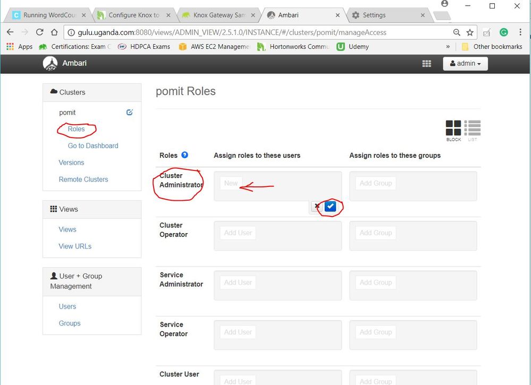
Task: Add User for Cluster Operator role
Action: pyautogui.click(x=238, y=233)
